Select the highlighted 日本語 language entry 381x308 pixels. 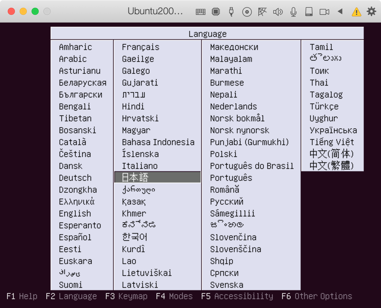point(157,177)
